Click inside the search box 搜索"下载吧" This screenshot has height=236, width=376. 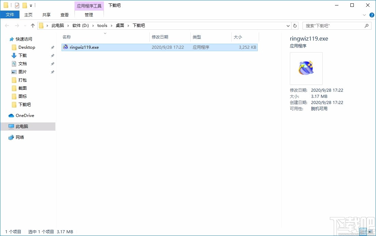pyautogui.click(x=332, y=26)
